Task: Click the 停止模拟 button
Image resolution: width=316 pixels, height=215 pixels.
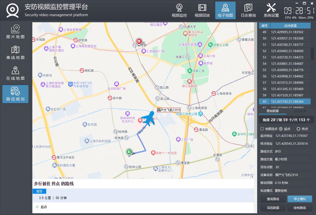Action: pyautogui.click(x=300, y=199)
